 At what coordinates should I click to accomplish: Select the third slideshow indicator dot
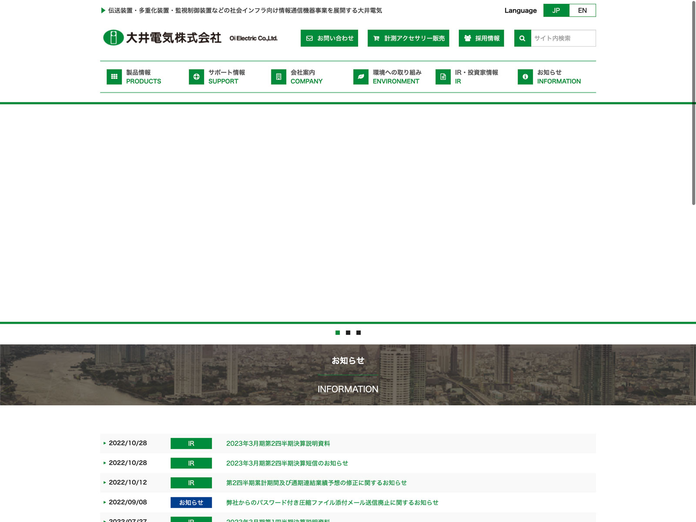[358, 333]
